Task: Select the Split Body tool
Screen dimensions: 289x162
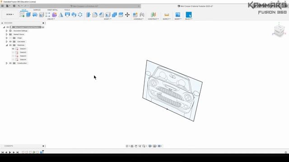Action: point(121,15)
